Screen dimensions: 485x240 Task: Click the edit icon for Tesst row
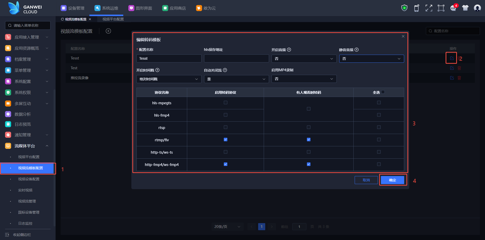tap(452, 58)
